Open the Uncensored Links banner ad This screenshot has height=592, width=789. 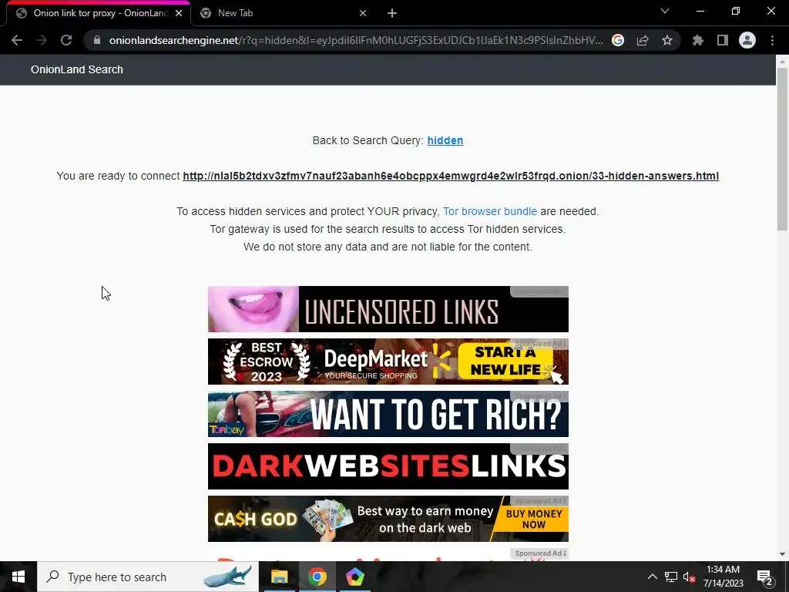coord(388,309)
